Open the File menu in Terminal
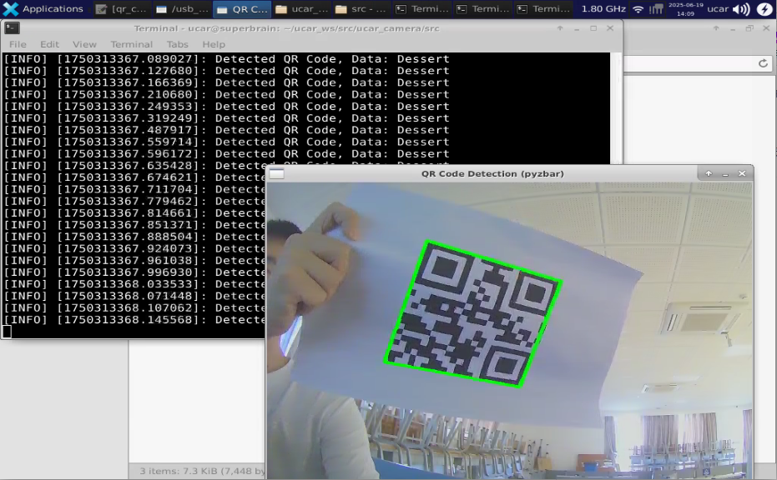Screen dimensions: 777x480 click(x=18, y=44)
